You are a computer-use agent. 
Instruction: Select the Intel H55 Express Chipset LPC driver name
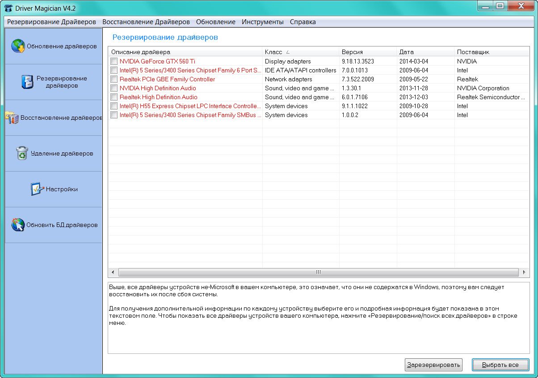click(190, 106)
